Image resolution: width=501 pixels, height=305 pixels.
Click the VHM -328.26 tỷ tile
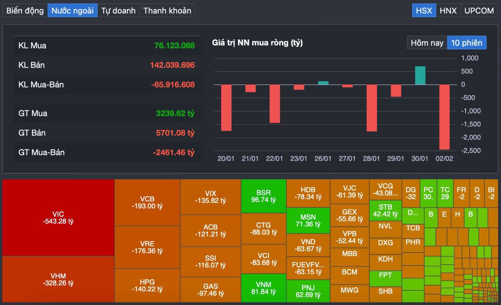coord(58,279)
